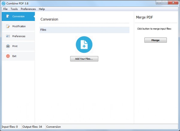Click the Output files: 34 status entry
Image resolution: width=180 pixels, height=131 pixels.
click(32, 127)
